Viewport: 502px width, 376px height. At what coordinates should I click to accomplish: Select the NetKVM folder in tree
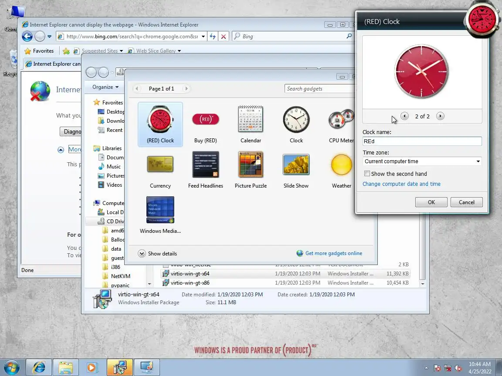(x=116, y=276)
